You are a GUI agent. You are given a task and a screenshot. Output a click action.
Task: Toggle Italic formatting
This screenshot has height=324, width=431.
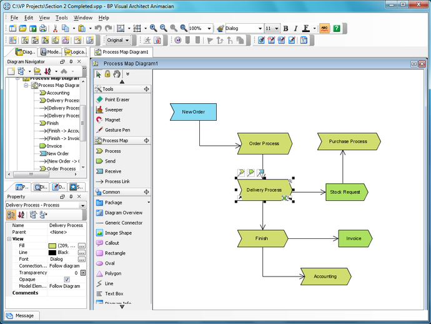pos(295,28)
